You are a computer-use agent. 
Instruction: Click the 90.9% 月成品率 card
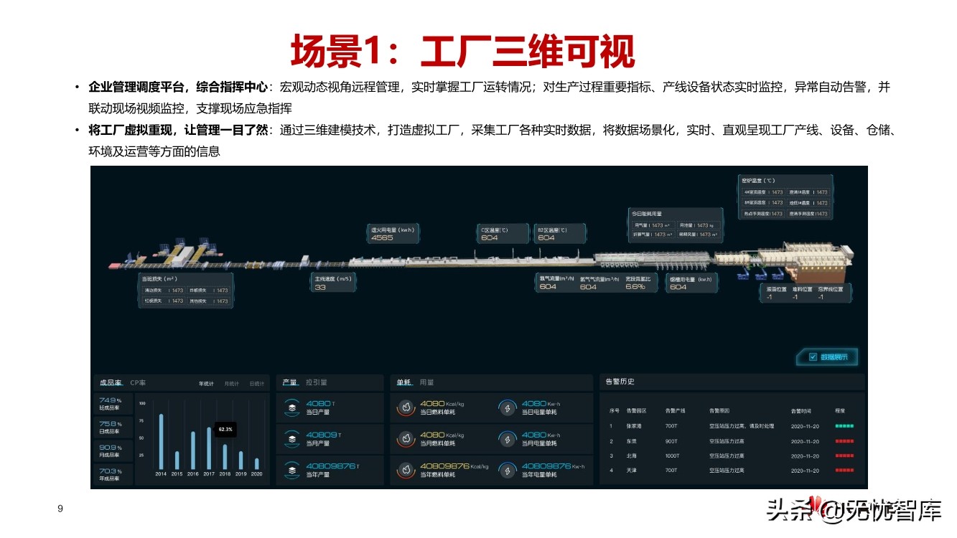(x=113, y=451)
